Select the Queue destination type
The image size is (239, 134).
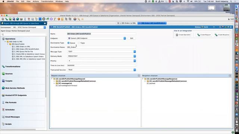pyautogui.click(x=68, y=43)
